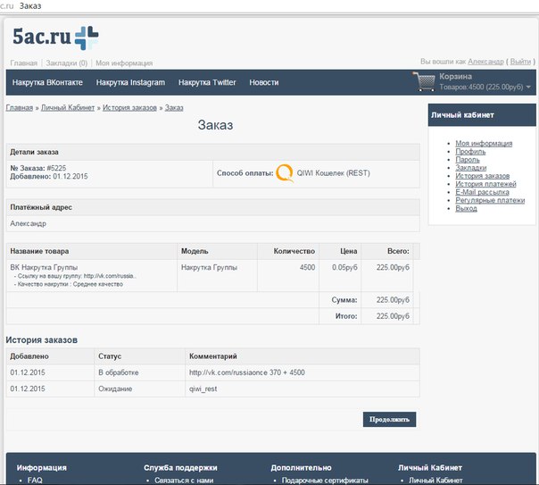The height and width of the screenshot is (485, 539).
Task: Click the Платёжный адрес section header
Action: coord(212,207)
